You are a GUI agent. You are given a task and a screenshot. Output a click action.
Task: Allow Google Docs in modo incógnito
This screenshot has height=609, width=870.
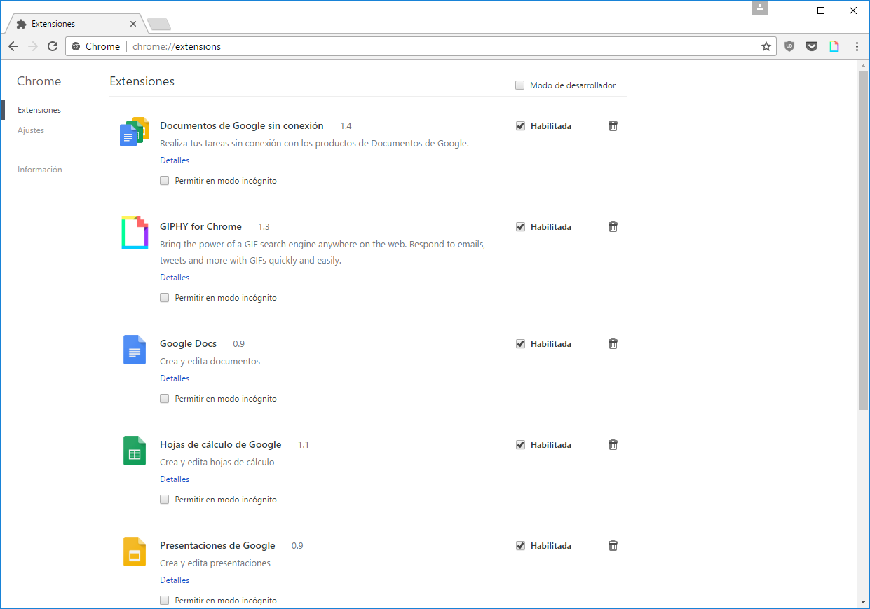[x=165, y=399]
